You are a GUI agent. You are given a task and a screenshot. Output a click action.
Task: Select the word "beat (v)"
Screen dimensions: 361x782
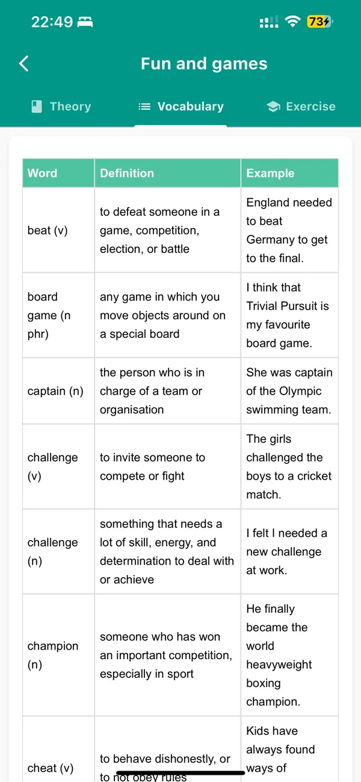coord(48,230)
